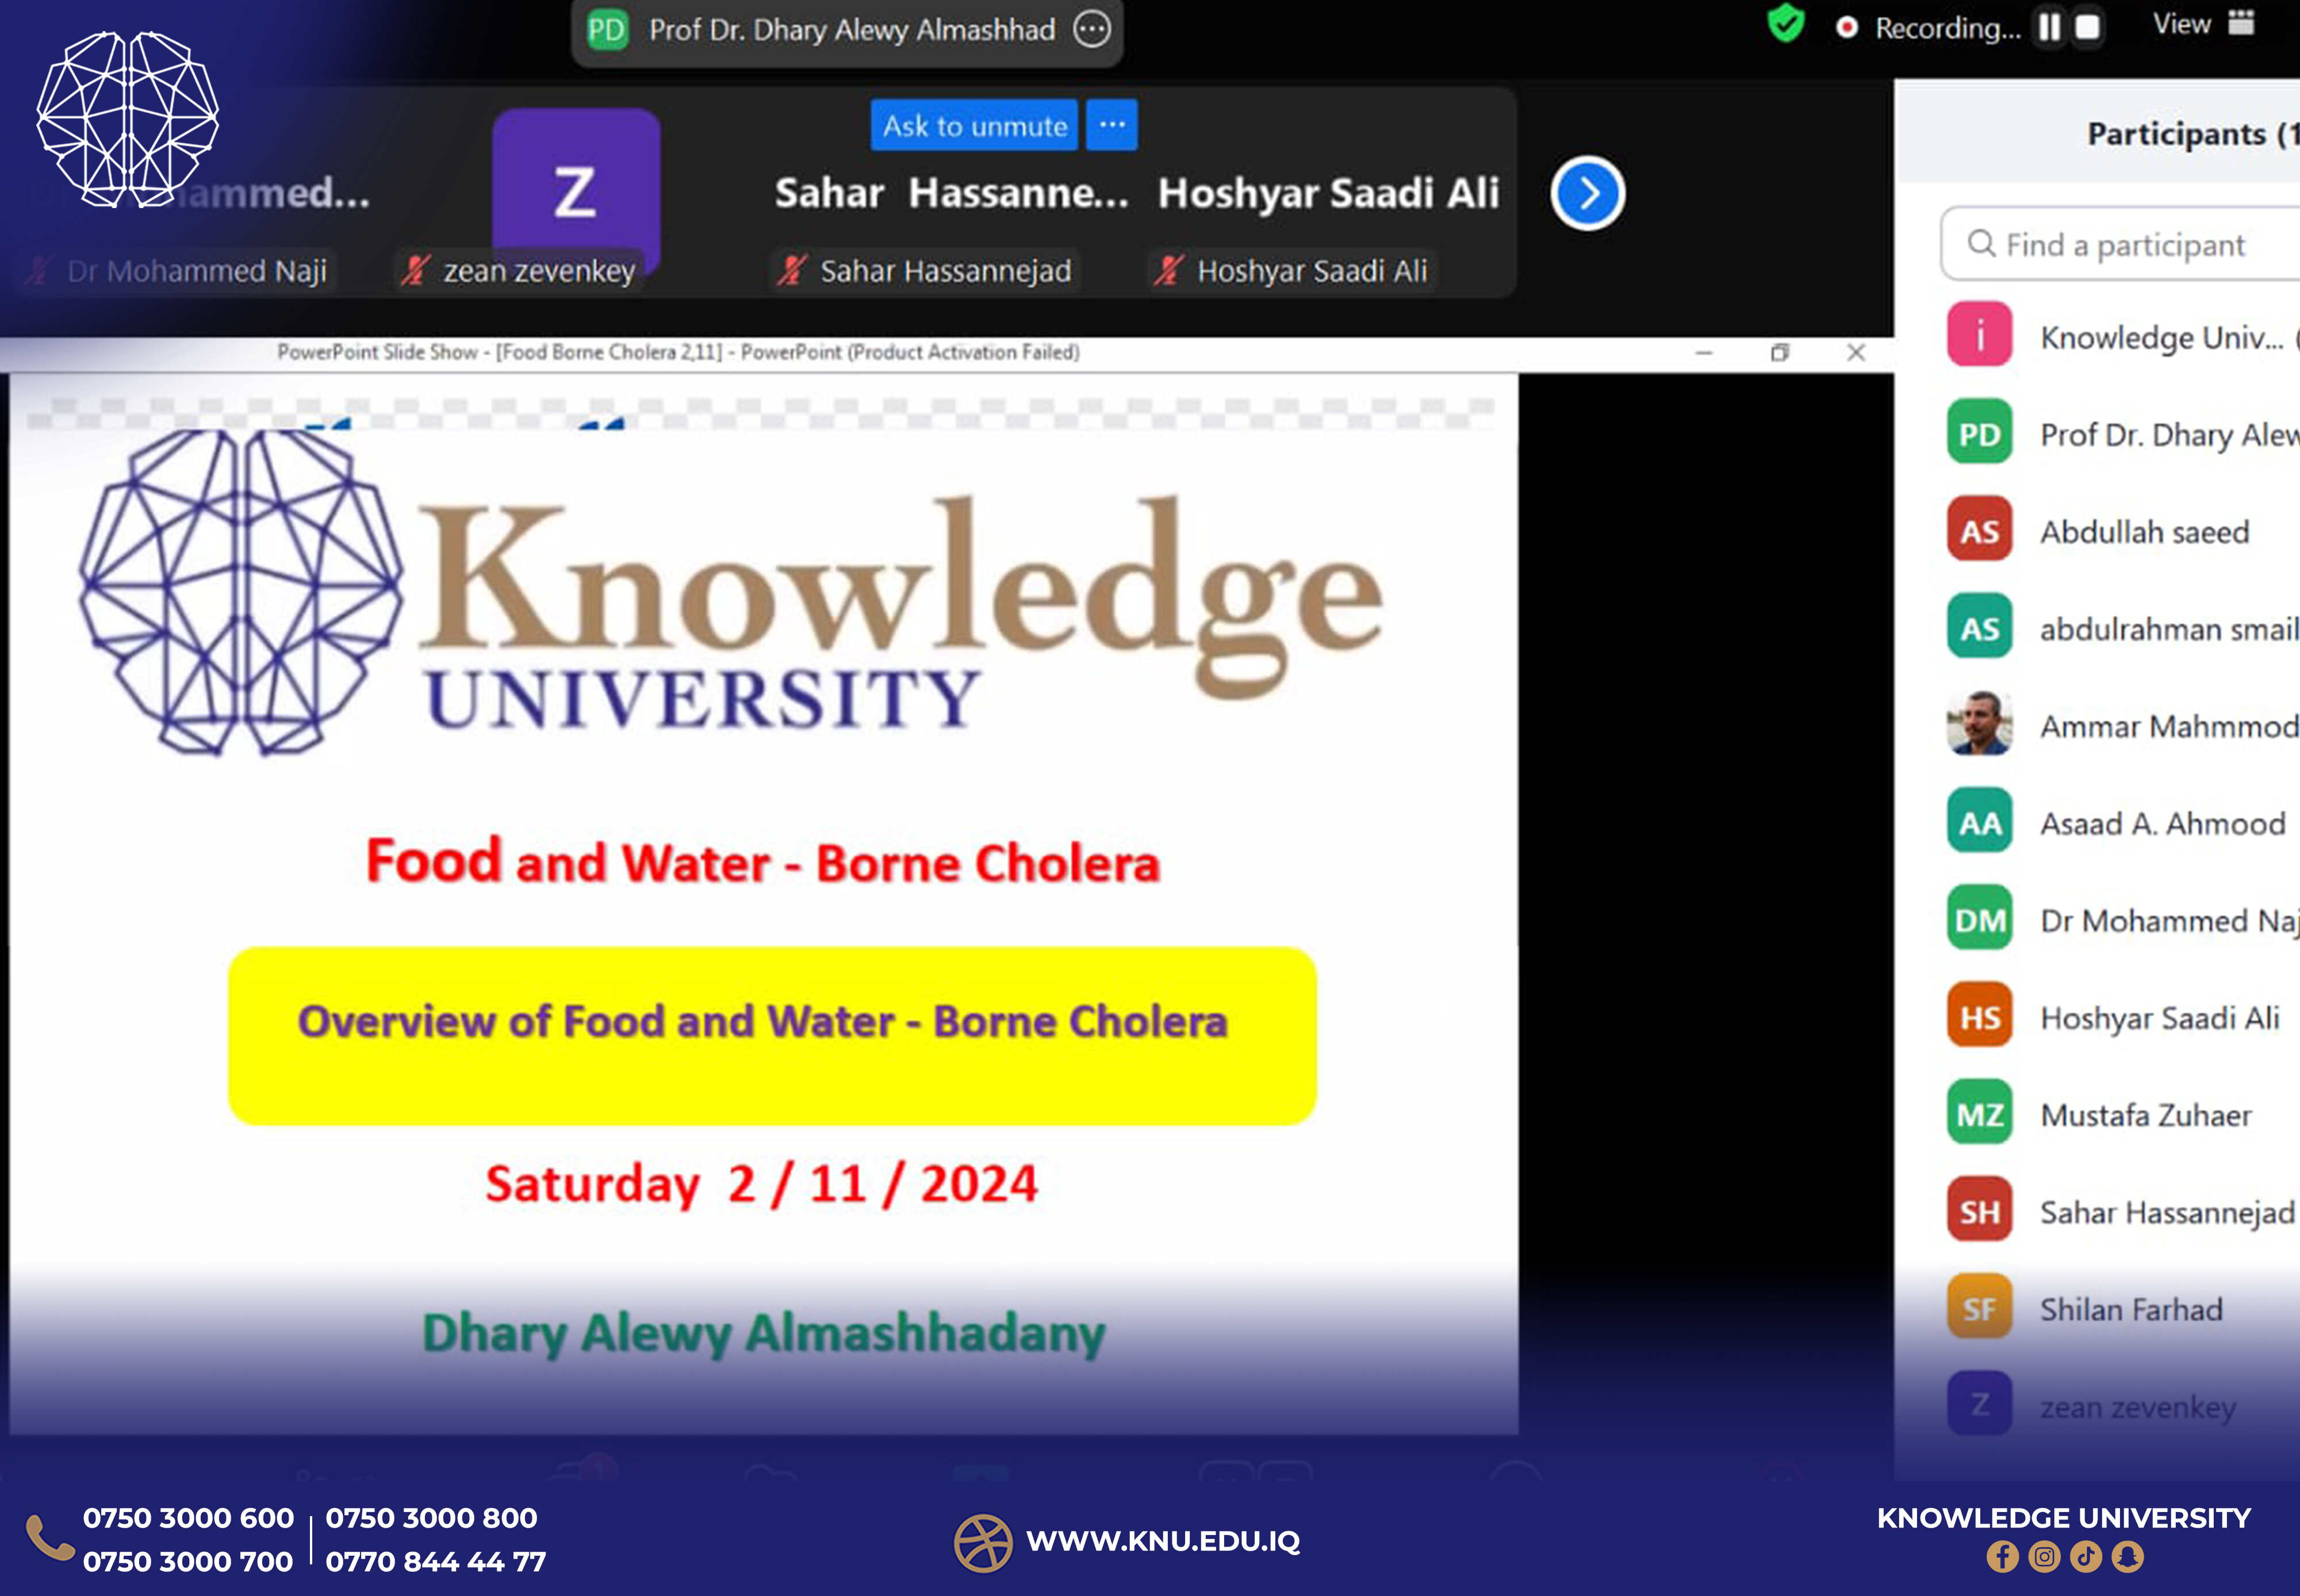Click Ammar Mahmmod's profile photo

1979,723
